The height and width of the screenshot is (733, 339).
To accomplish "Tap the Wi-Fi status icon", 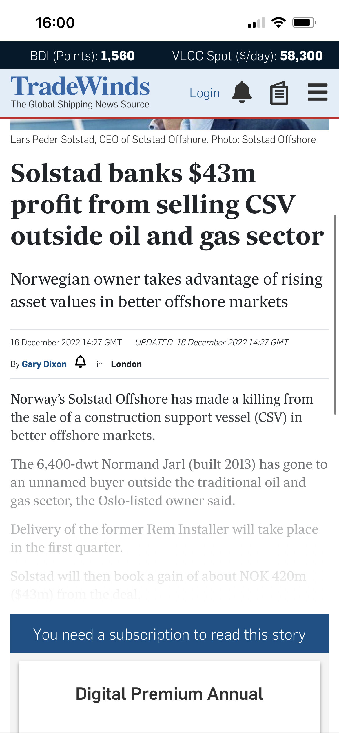I will pos(278,22).
